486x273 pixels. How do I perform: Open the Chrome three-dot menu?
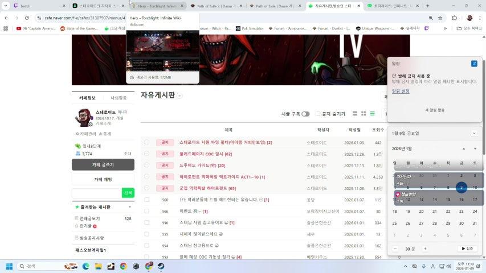pyautogui.click(x=480, y=18)
